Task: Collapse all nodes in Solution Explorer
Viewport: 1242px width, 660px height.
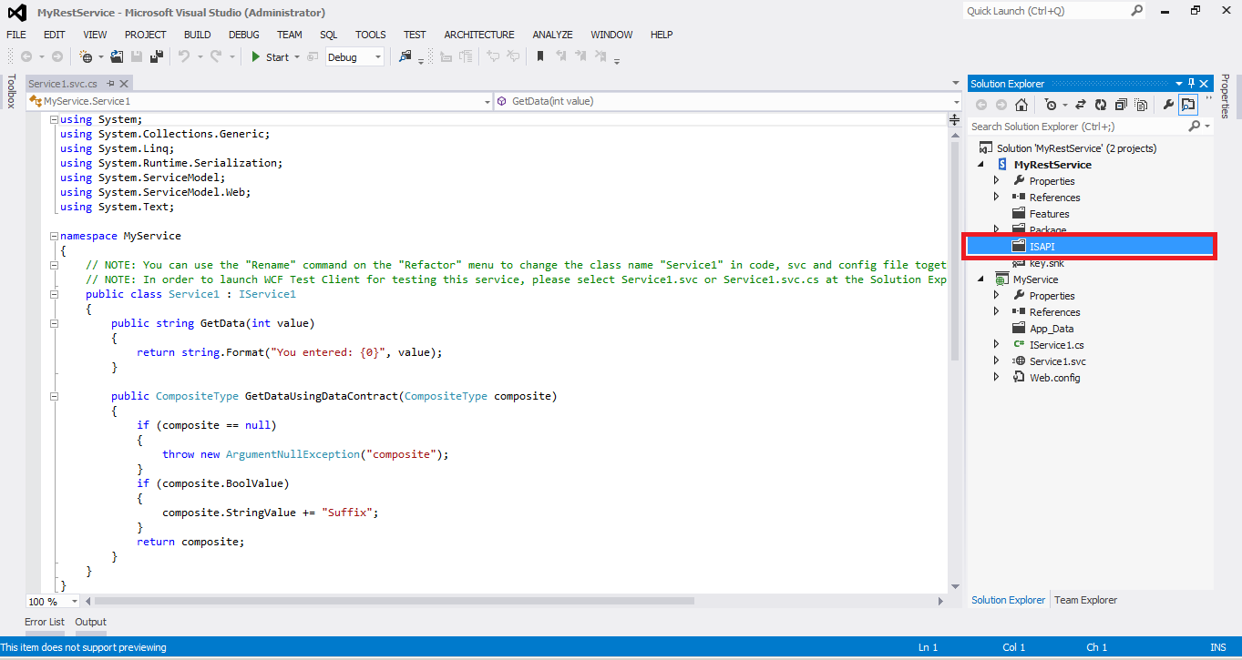Action: [x=1122, y=104]
